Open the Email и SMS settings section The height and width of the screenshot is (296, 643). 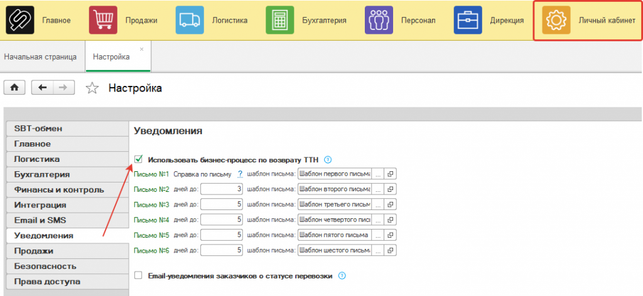tap(68, 220)
